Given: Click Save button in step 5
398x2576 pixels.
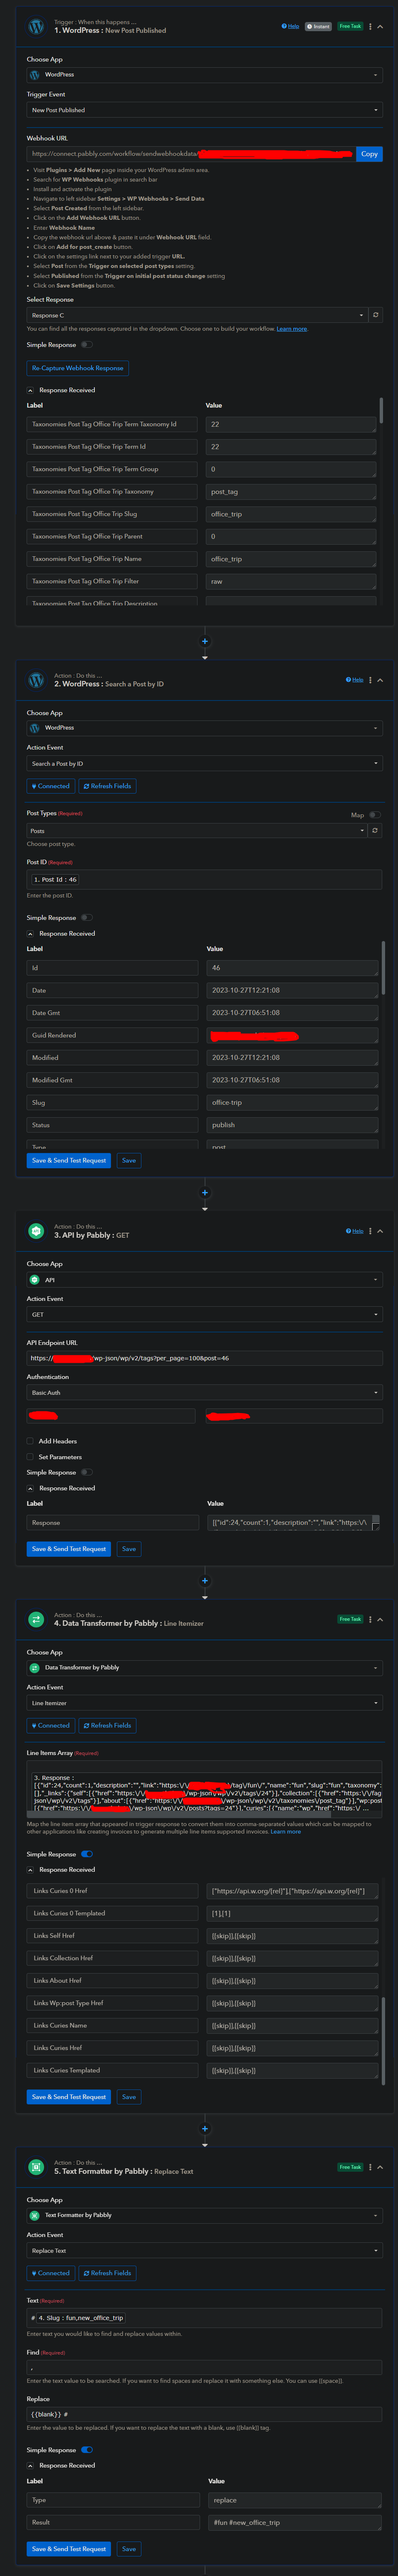Looking at the screenshot, I should [x=129, y=2549].
